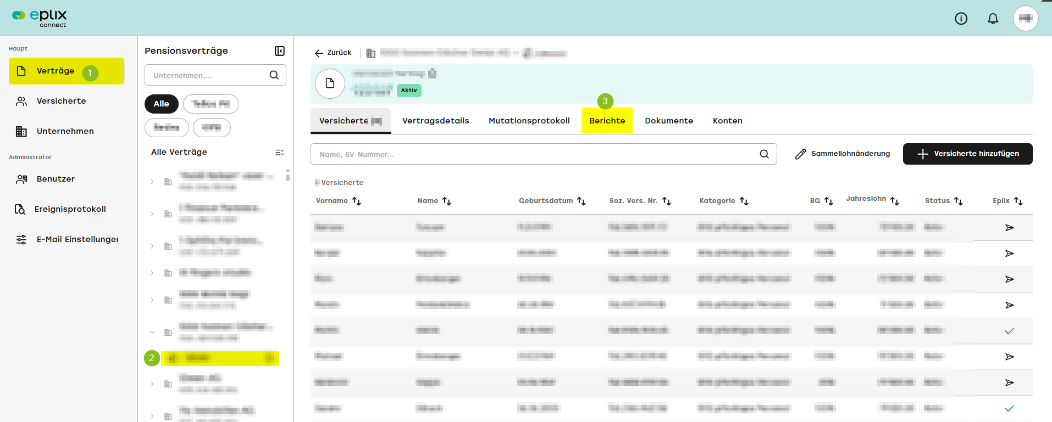Sort the table by Vorname
1052x422 pixels.
coord(357,201)
